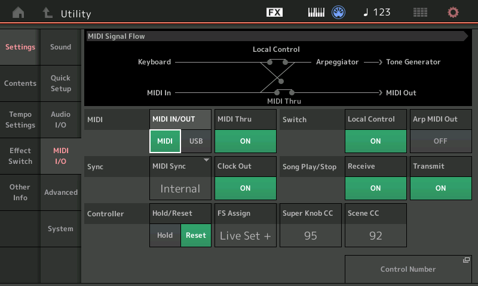This screenshot has width=478, height=286.
Task: Toggle MIDI Thru off
Action: 245,141
